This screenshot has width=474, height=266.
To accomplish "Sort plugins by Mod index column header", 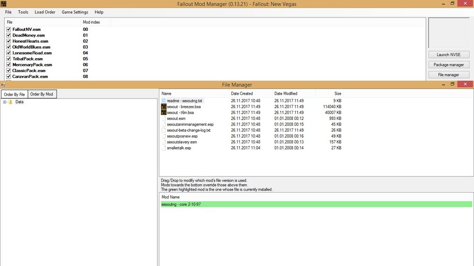I will click(x=96, y=22).
